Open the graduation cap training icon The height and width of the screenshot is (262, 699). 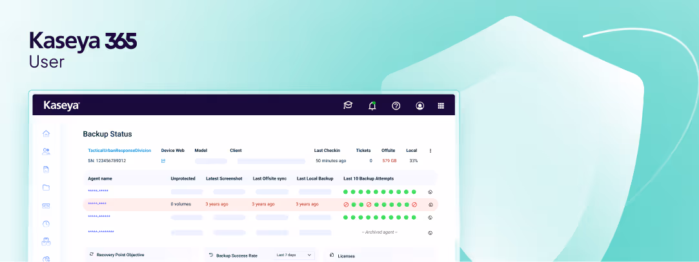click(x=348, y=106)
